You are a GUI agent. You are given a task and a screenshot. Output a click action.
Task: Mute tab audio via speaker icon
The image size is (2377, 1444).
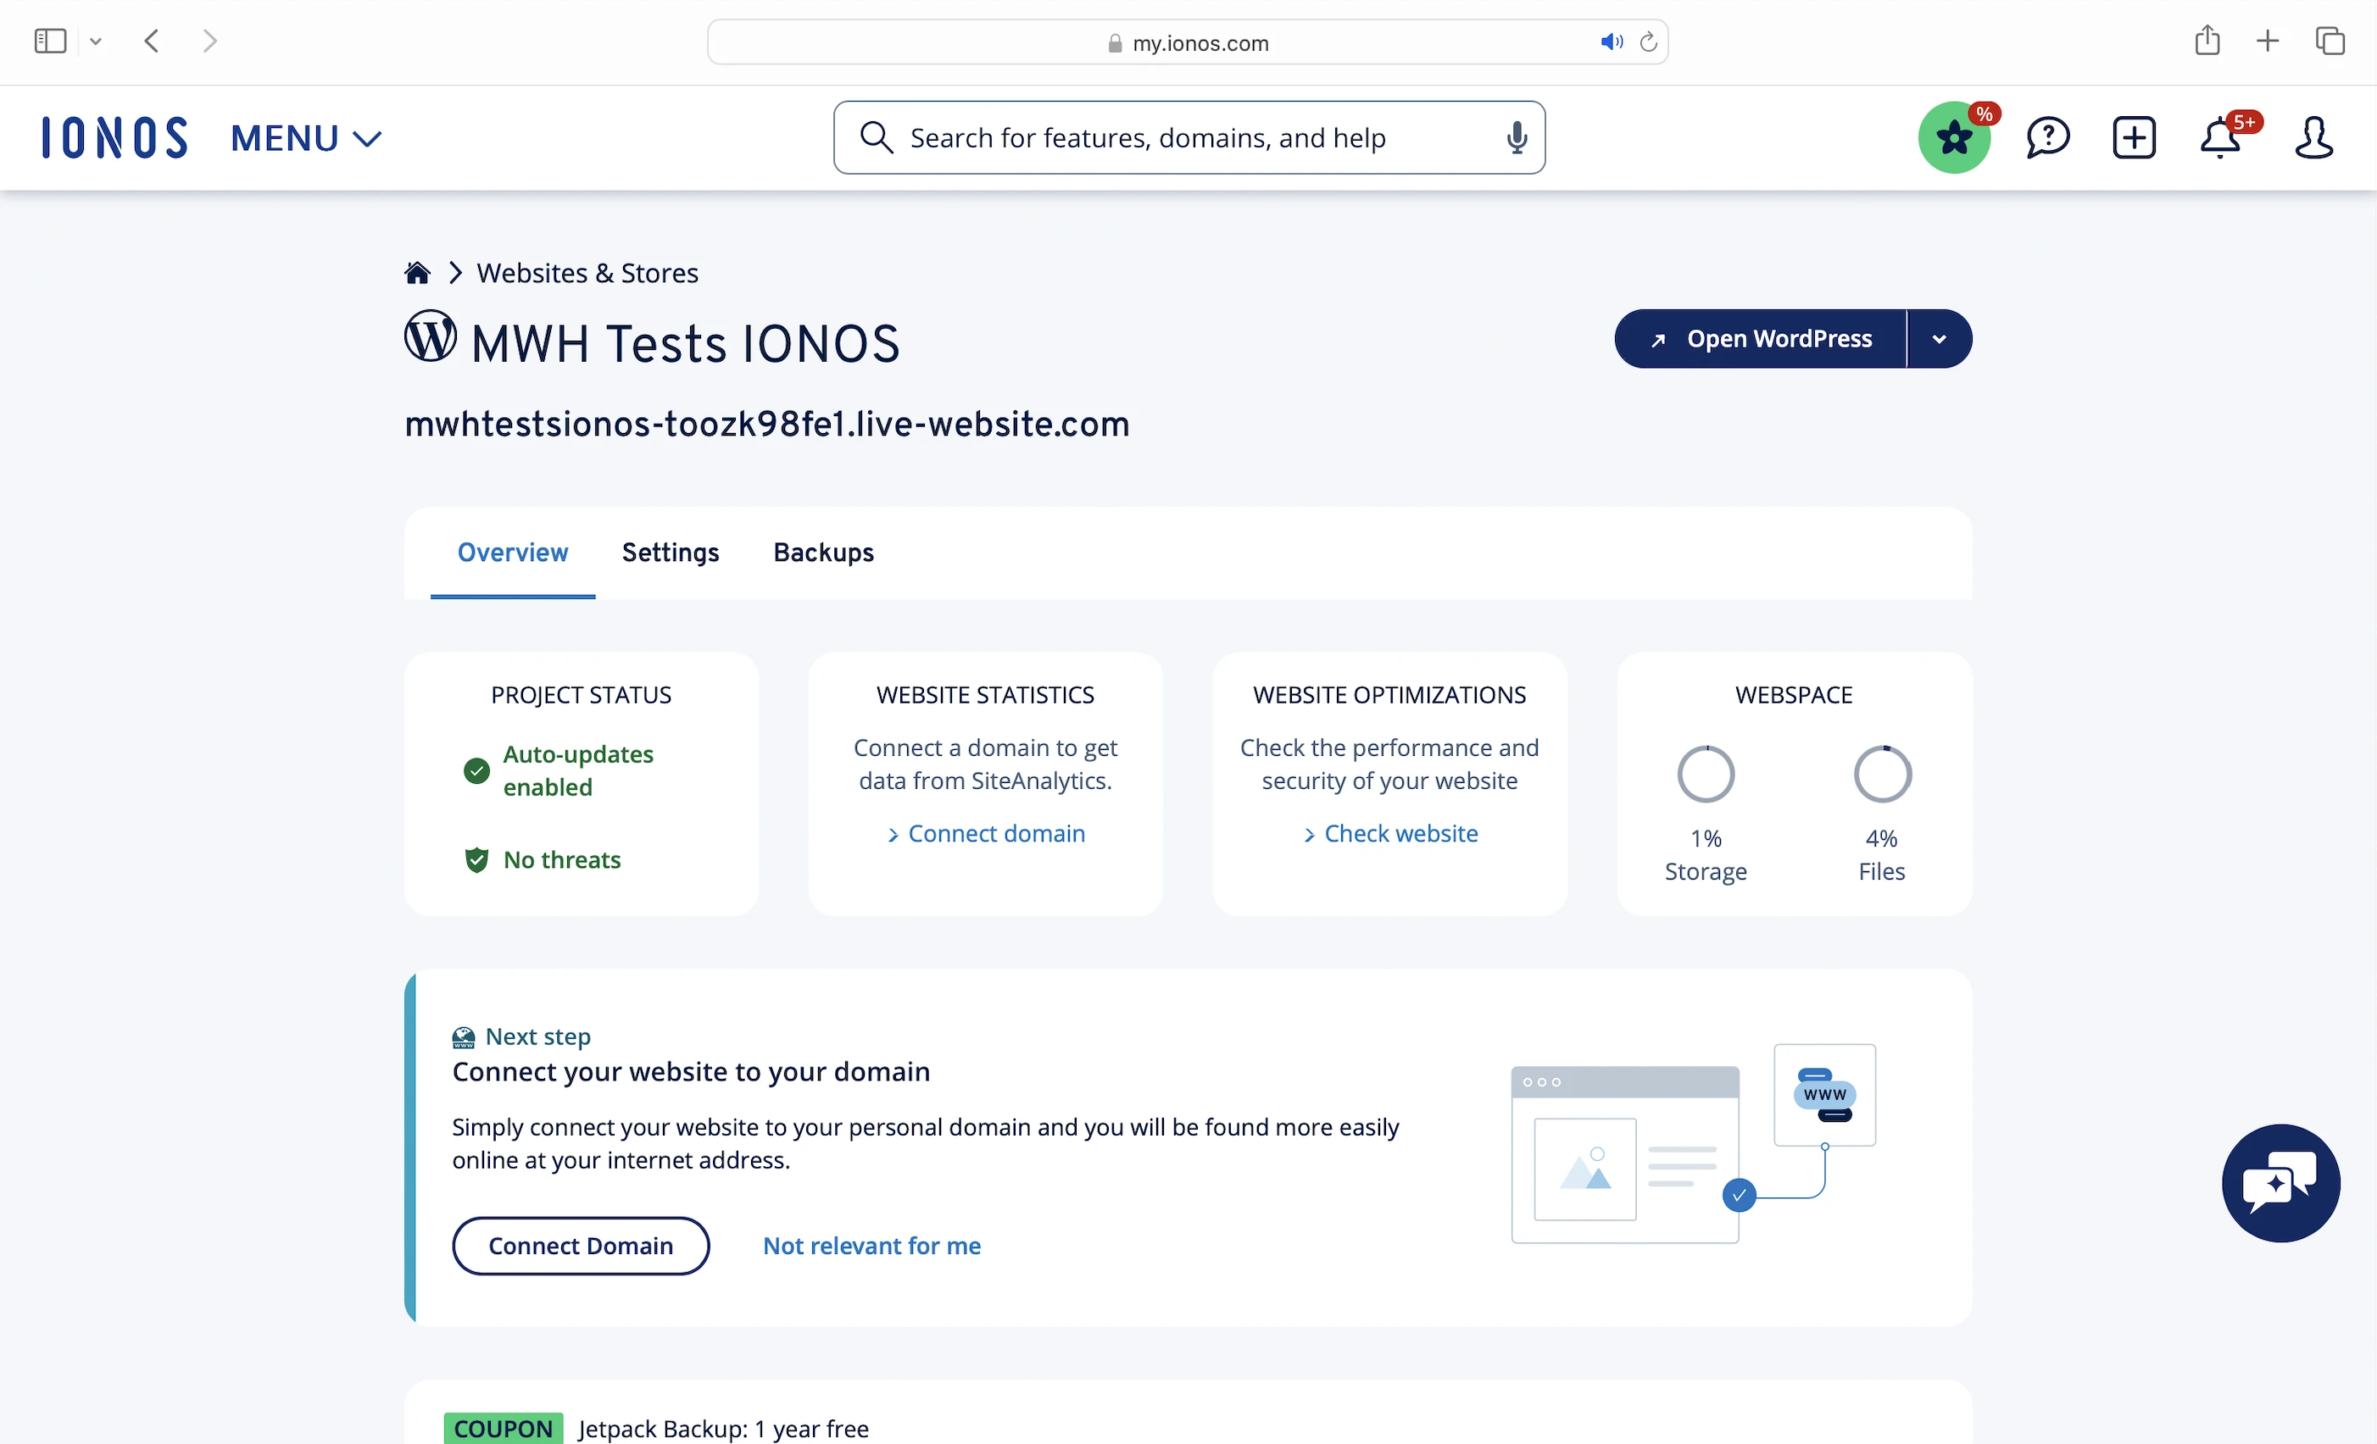click(x=1611, y=42)
